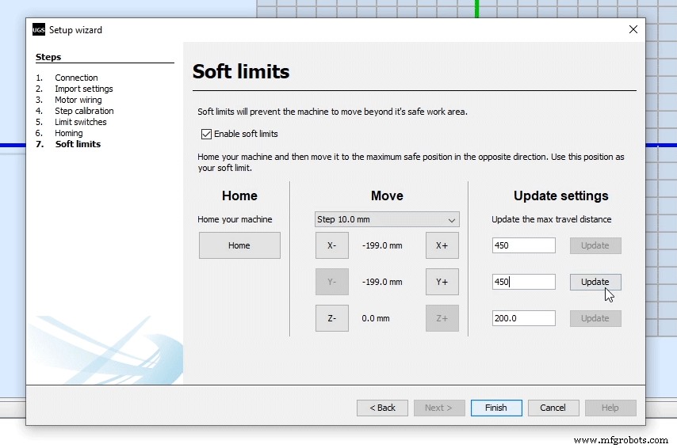
Task: Cancel the setup wizard
Action: click(x=553, y=408)
